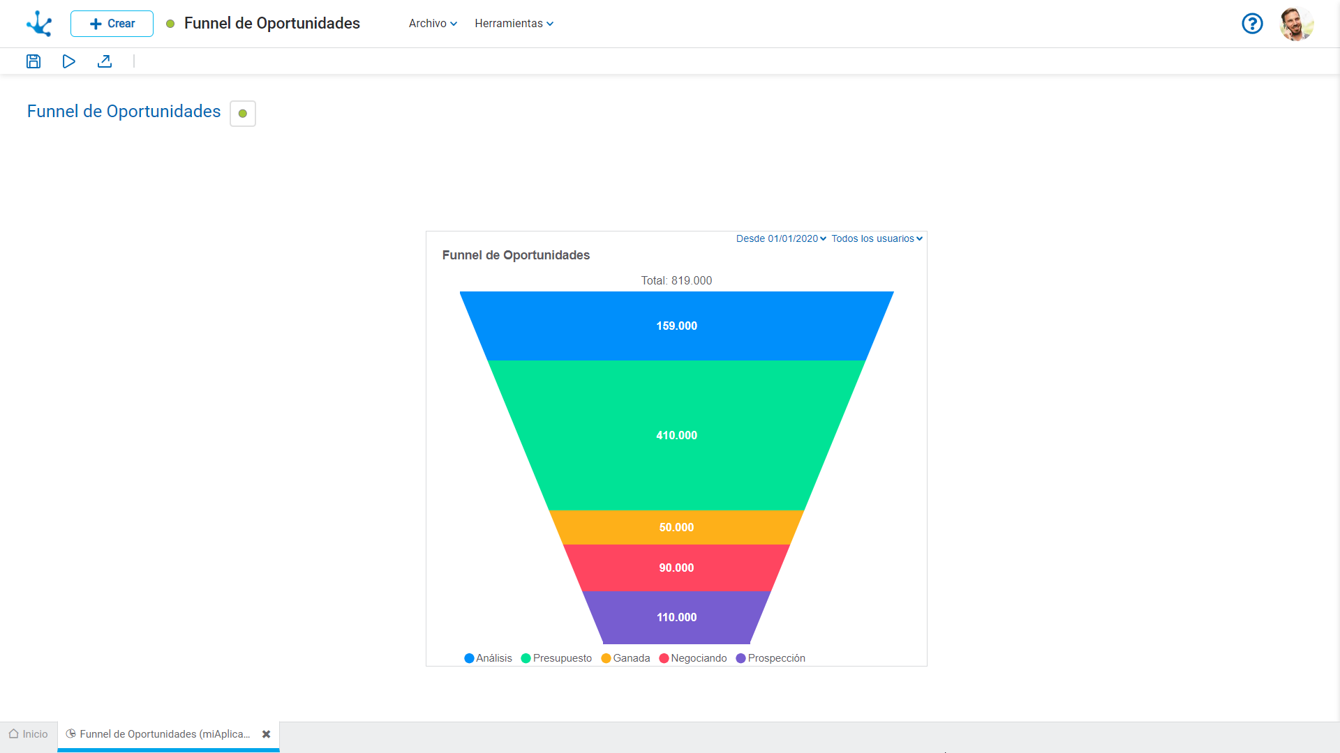Click the Funnel de Oportunidades page heading
The width and height of the screenshot is (1340, 753).
[x=124, y=112]
